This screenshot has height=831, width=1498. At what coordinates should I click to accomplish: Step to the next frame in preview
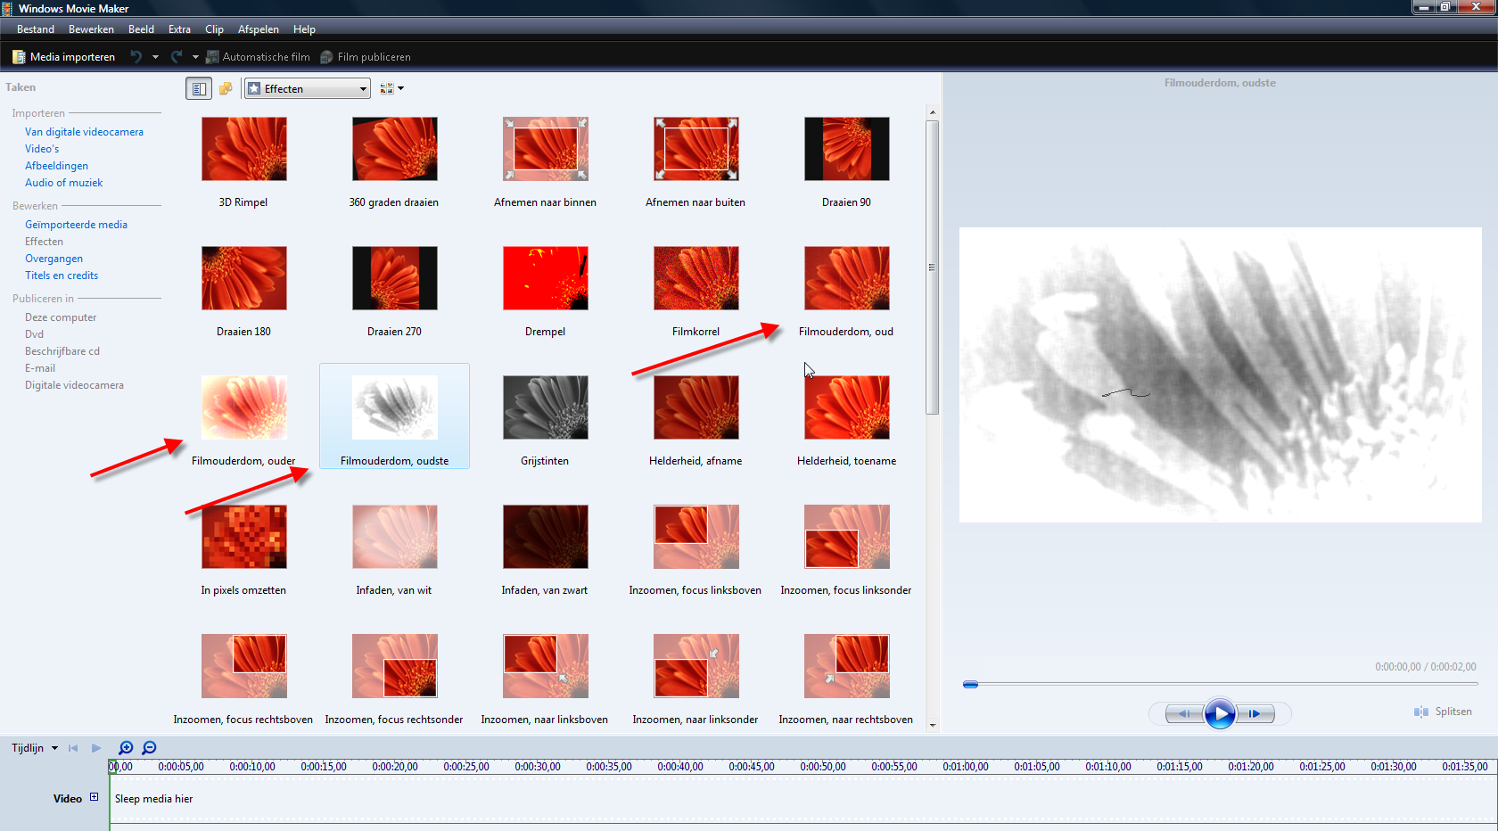pos(1255,713)
